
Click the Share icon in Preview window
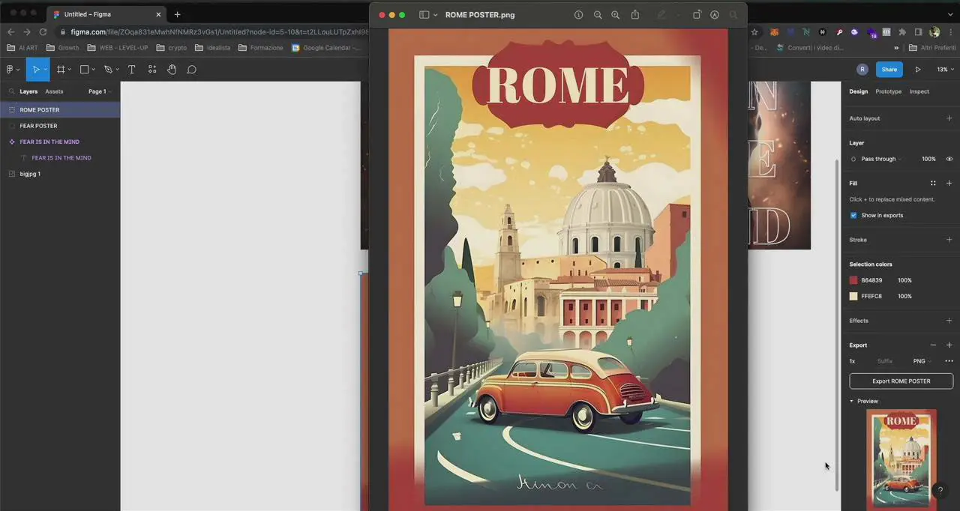[x=635, y=15]
